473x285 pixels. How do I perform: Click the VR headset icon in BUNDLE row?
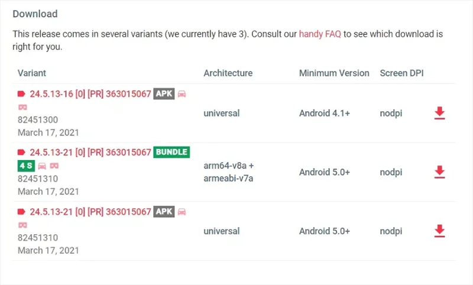(54, 166)
